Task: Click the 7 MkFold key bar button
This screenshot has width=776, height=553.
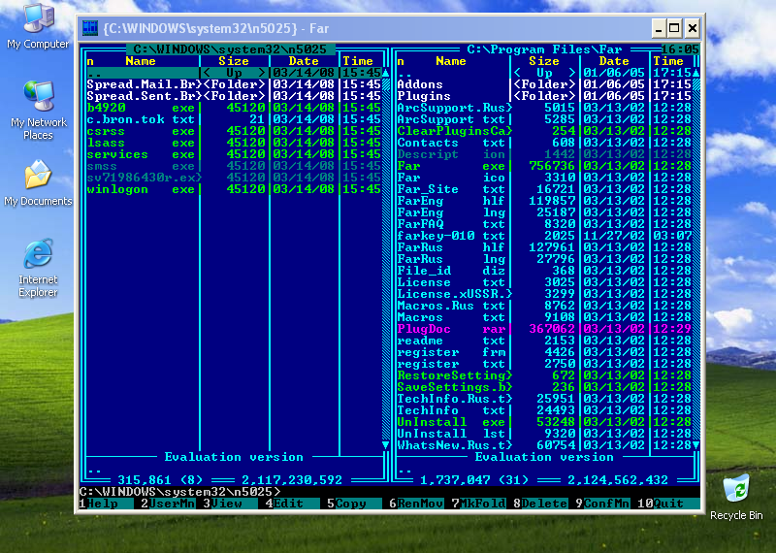Action: pyautogui.click(x=478, y=504)
